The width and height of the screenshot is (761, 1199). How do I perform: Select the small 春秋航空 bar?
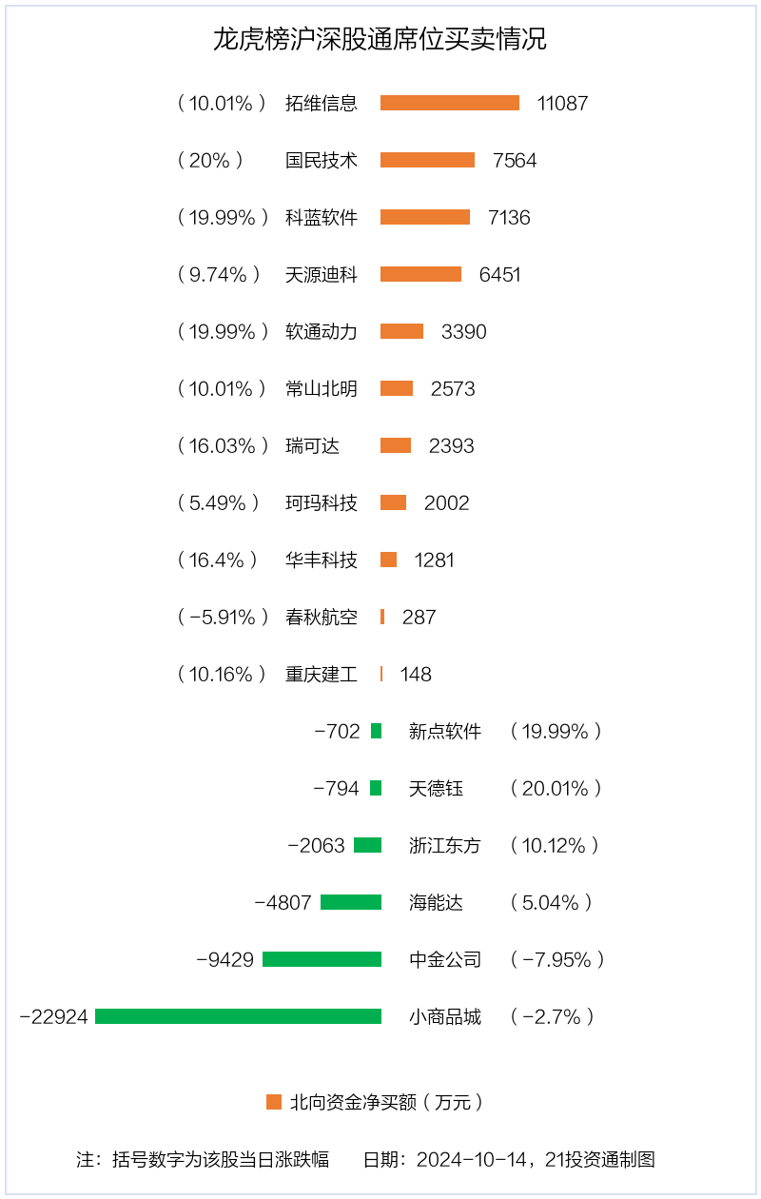(x=382, y=617)
